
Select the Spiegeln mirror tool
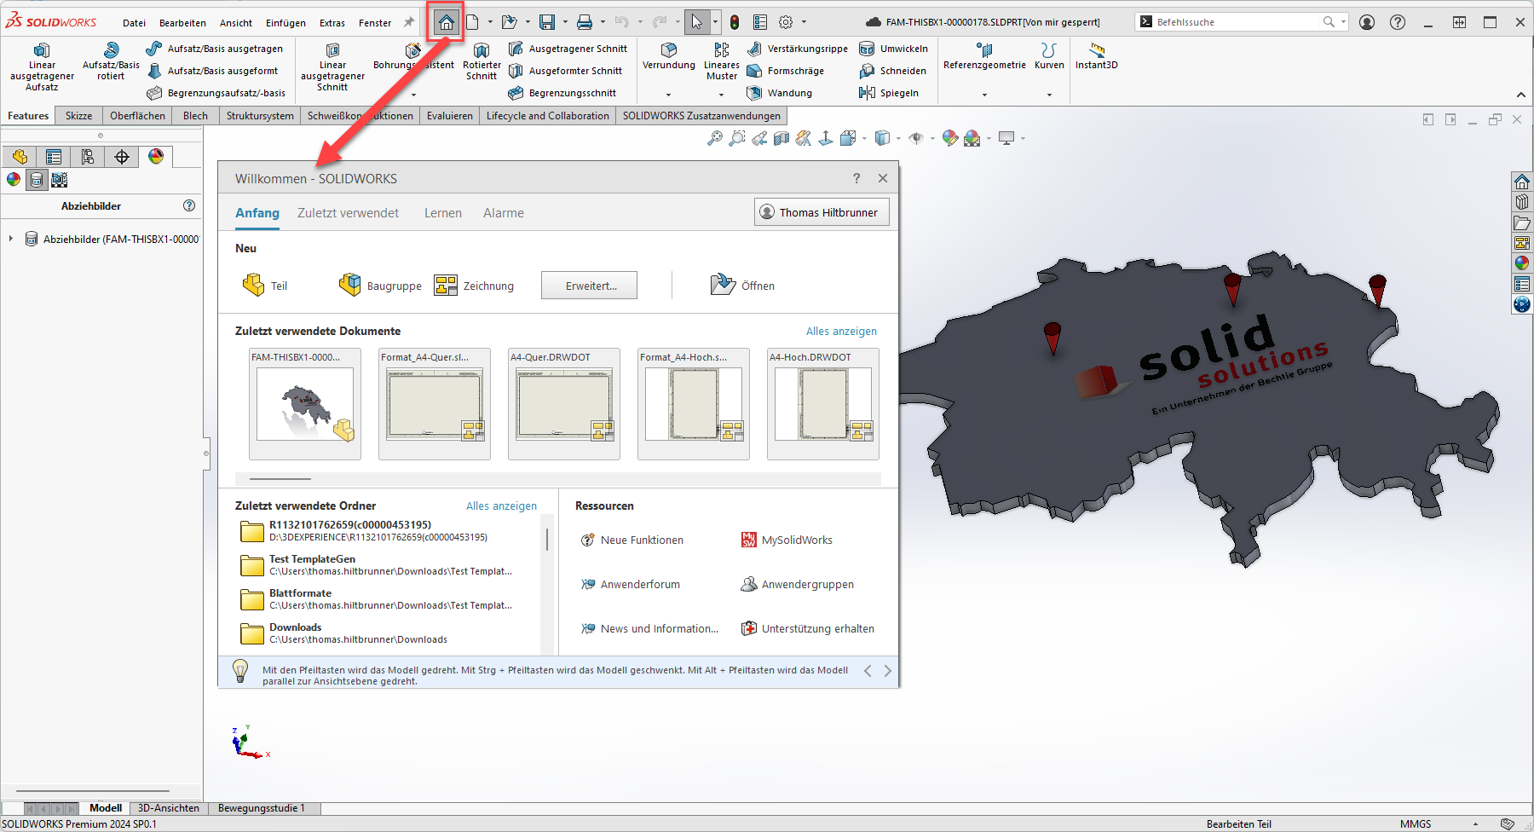[x=889, y=93]
